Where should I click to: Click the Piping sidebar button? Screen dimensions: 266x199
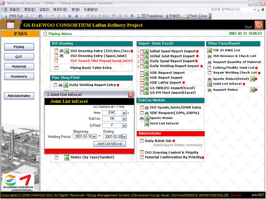[x=19, y=47]
